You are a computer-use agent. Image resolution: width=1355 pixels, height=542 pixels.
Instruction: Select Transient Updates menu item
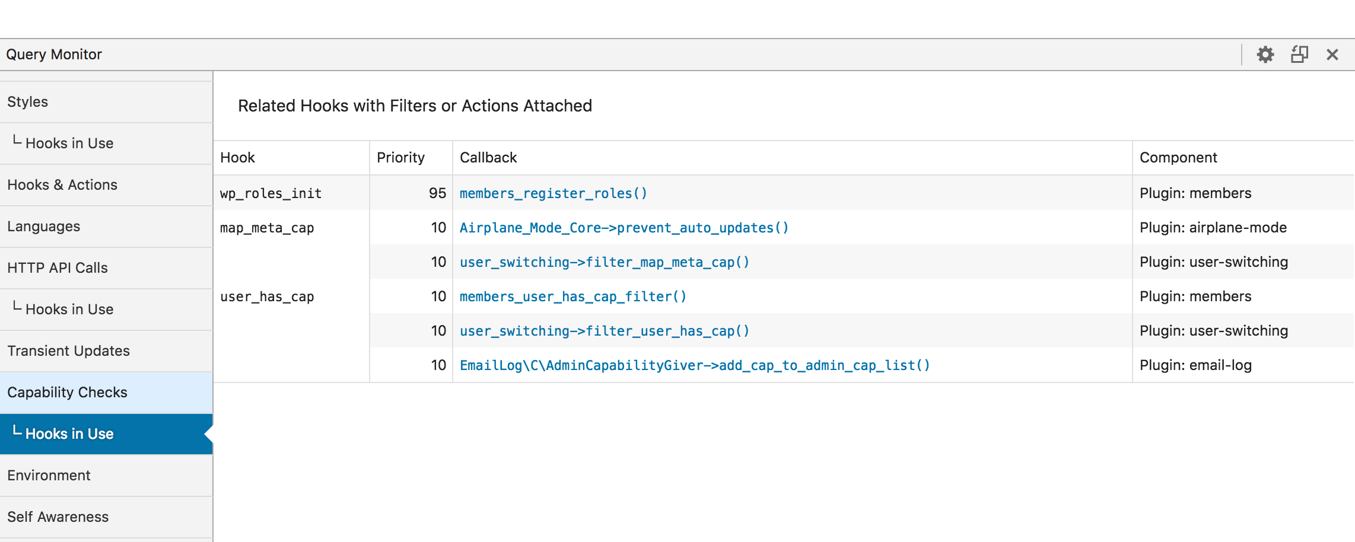click(x=106, y=351)
